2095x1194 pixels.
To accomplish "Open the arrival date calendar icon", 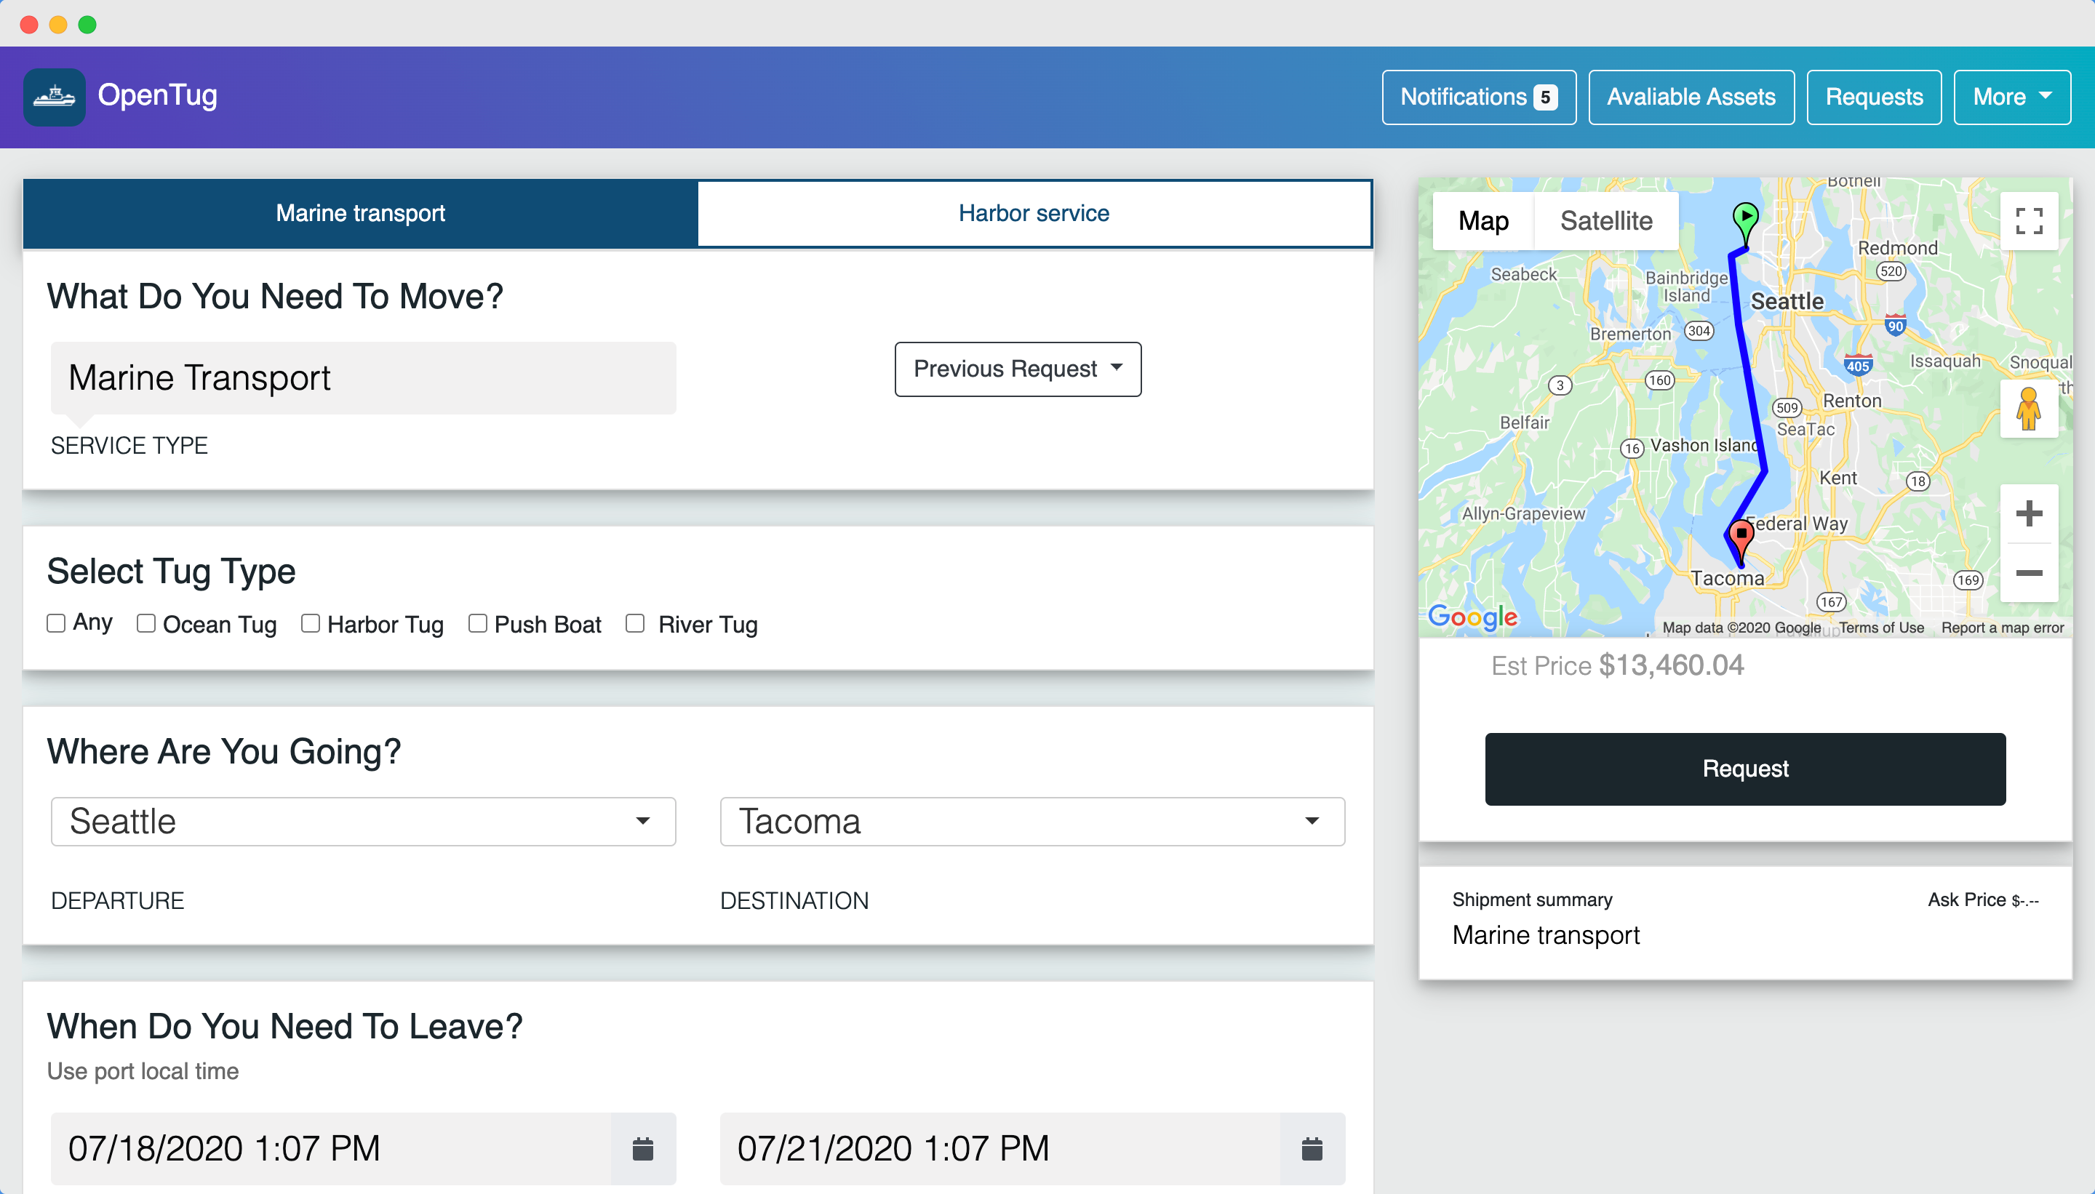I will click(x=1312, y=1148).
